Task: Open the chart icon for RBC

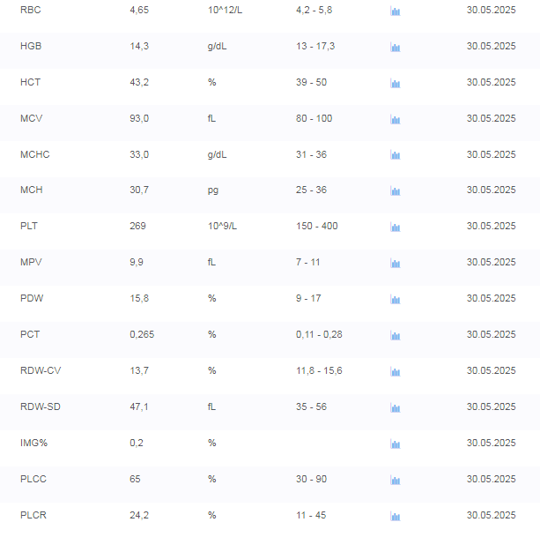Action: pyautogui.click(x=396, y=11)
